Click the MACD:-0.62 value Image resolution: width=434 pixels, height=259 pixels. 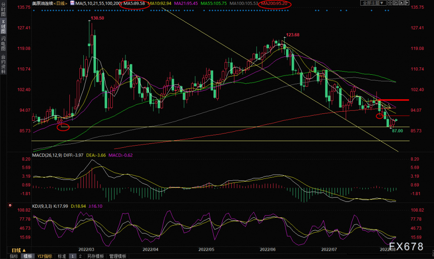click(120, 155)
